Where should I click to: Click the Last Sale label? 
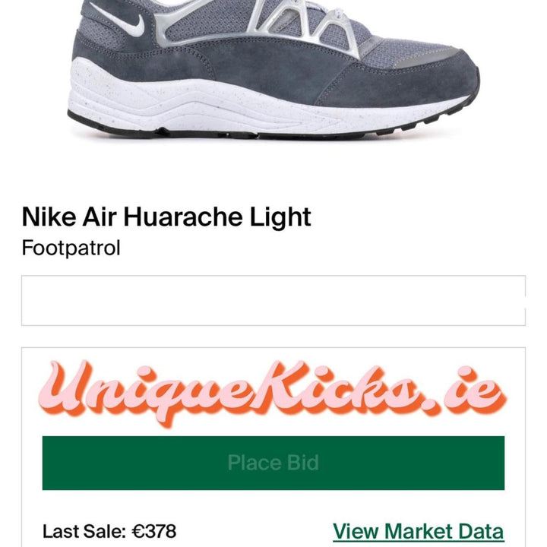click(x=84, y=531)
